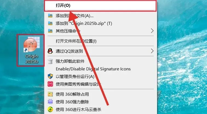Click the pink Meitu Xiuxiu icon

point(50,84)
